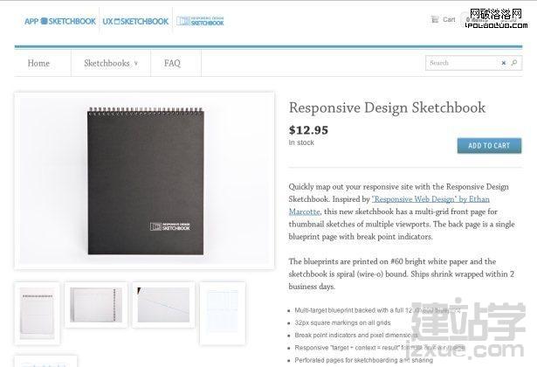Clear the search with the X icon
The image size is (537, 367).
[504, 63]
